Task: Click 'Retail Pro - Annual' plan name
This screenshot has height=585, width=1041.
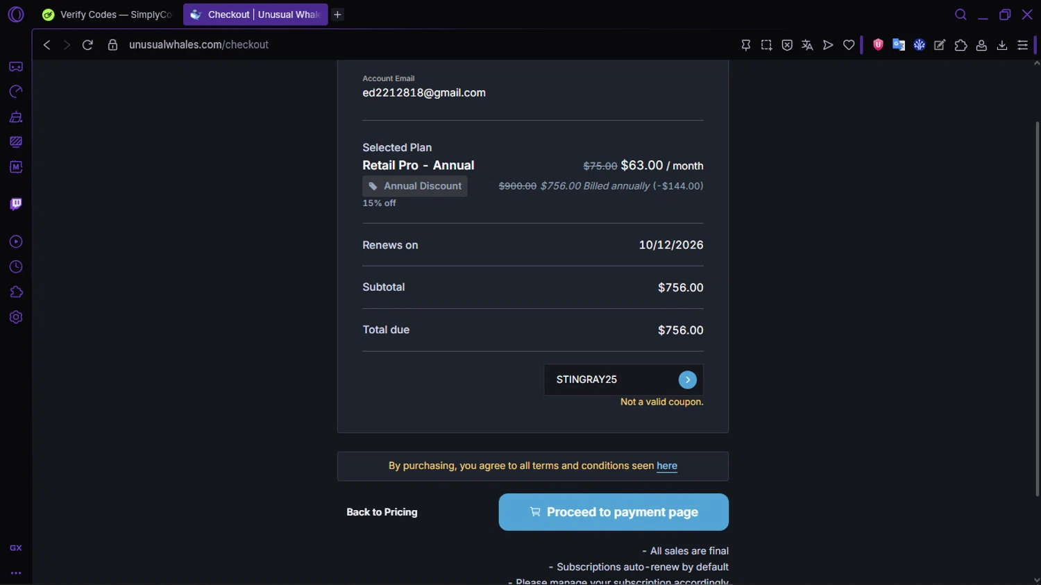Action: click(418, 165)
